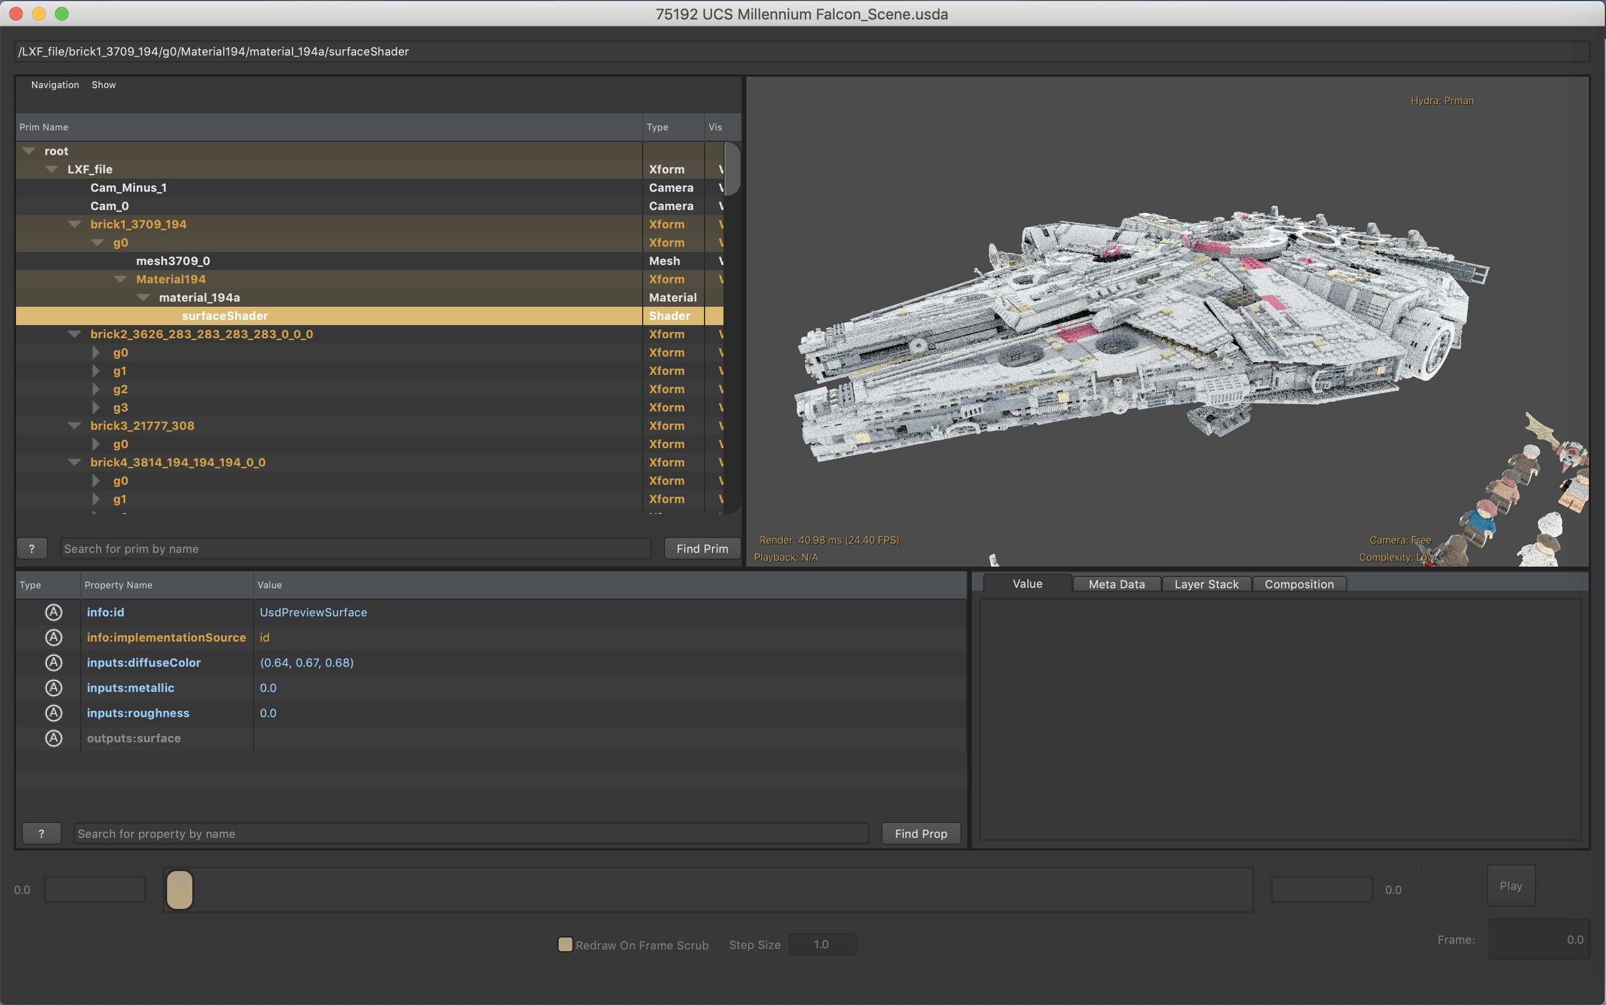The height and width of the screenshot is (1005, 1606).
Task: Click the attribute icon beside info:id
Action: [53, 612]
